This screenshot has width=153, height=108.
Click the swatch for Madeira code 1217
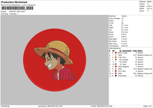116,55
